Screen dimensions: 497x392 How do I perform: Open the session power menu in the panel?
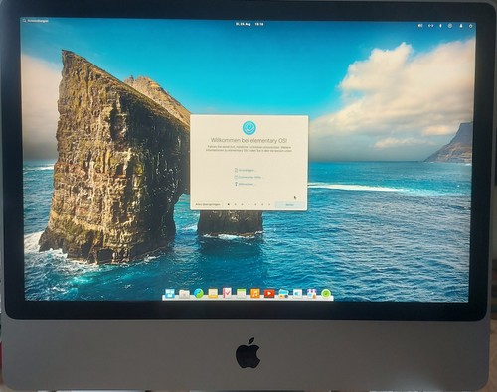pyautogui.click(x=471, y=26)
